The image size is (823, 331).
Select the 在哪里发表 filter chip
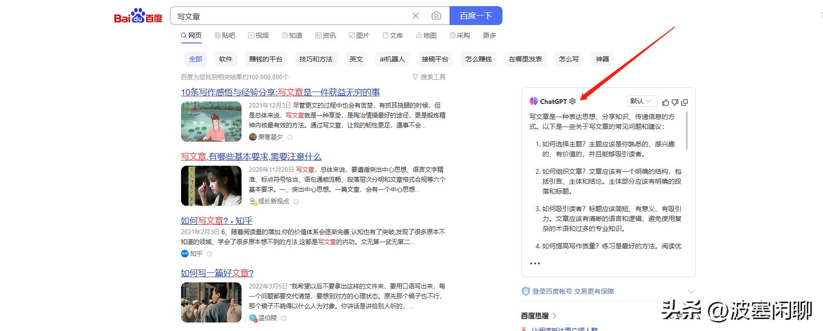[x=525, y=59]
